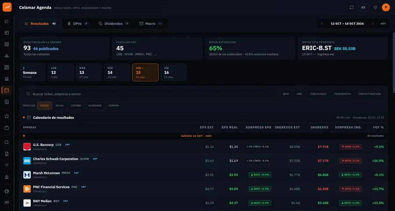Toggle the light/dark theme sun icon

(x=375, y=7)
